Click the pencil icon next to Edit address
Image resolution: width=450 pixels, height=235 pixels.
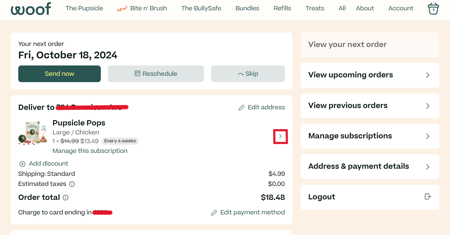(241, 108)
